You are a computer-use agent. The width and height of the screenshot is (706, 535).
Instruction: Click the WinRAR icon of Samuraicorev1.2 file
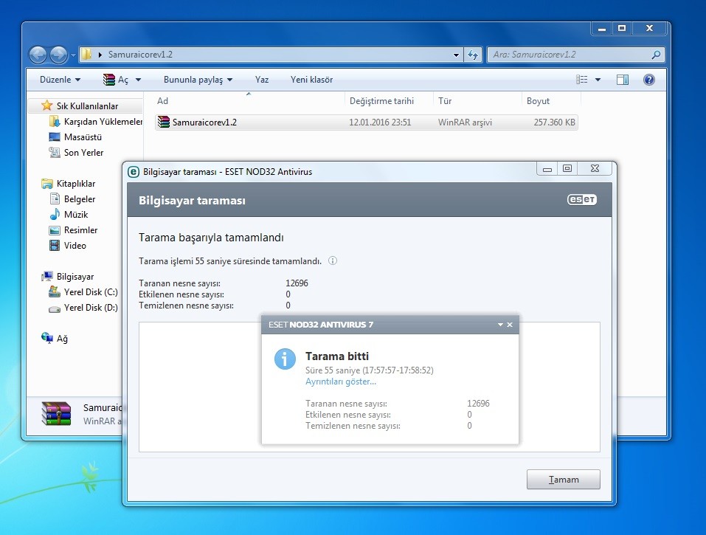pos(164,122)
